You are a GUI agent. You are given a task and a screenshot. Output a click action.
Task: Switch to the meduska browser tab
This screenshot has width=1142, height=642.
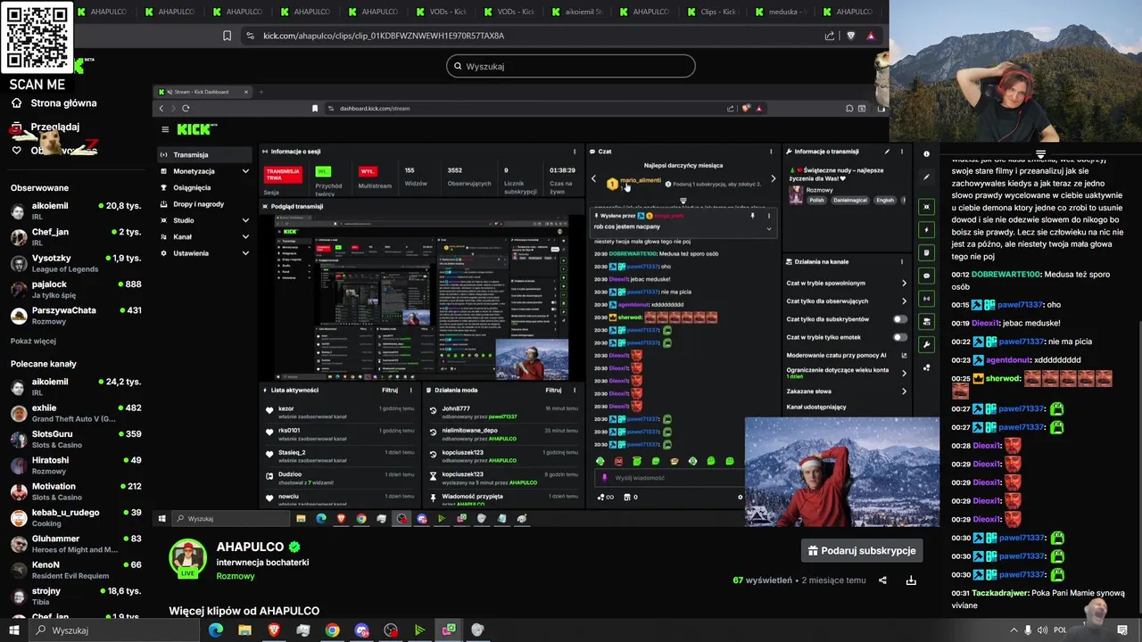point(780,12)
